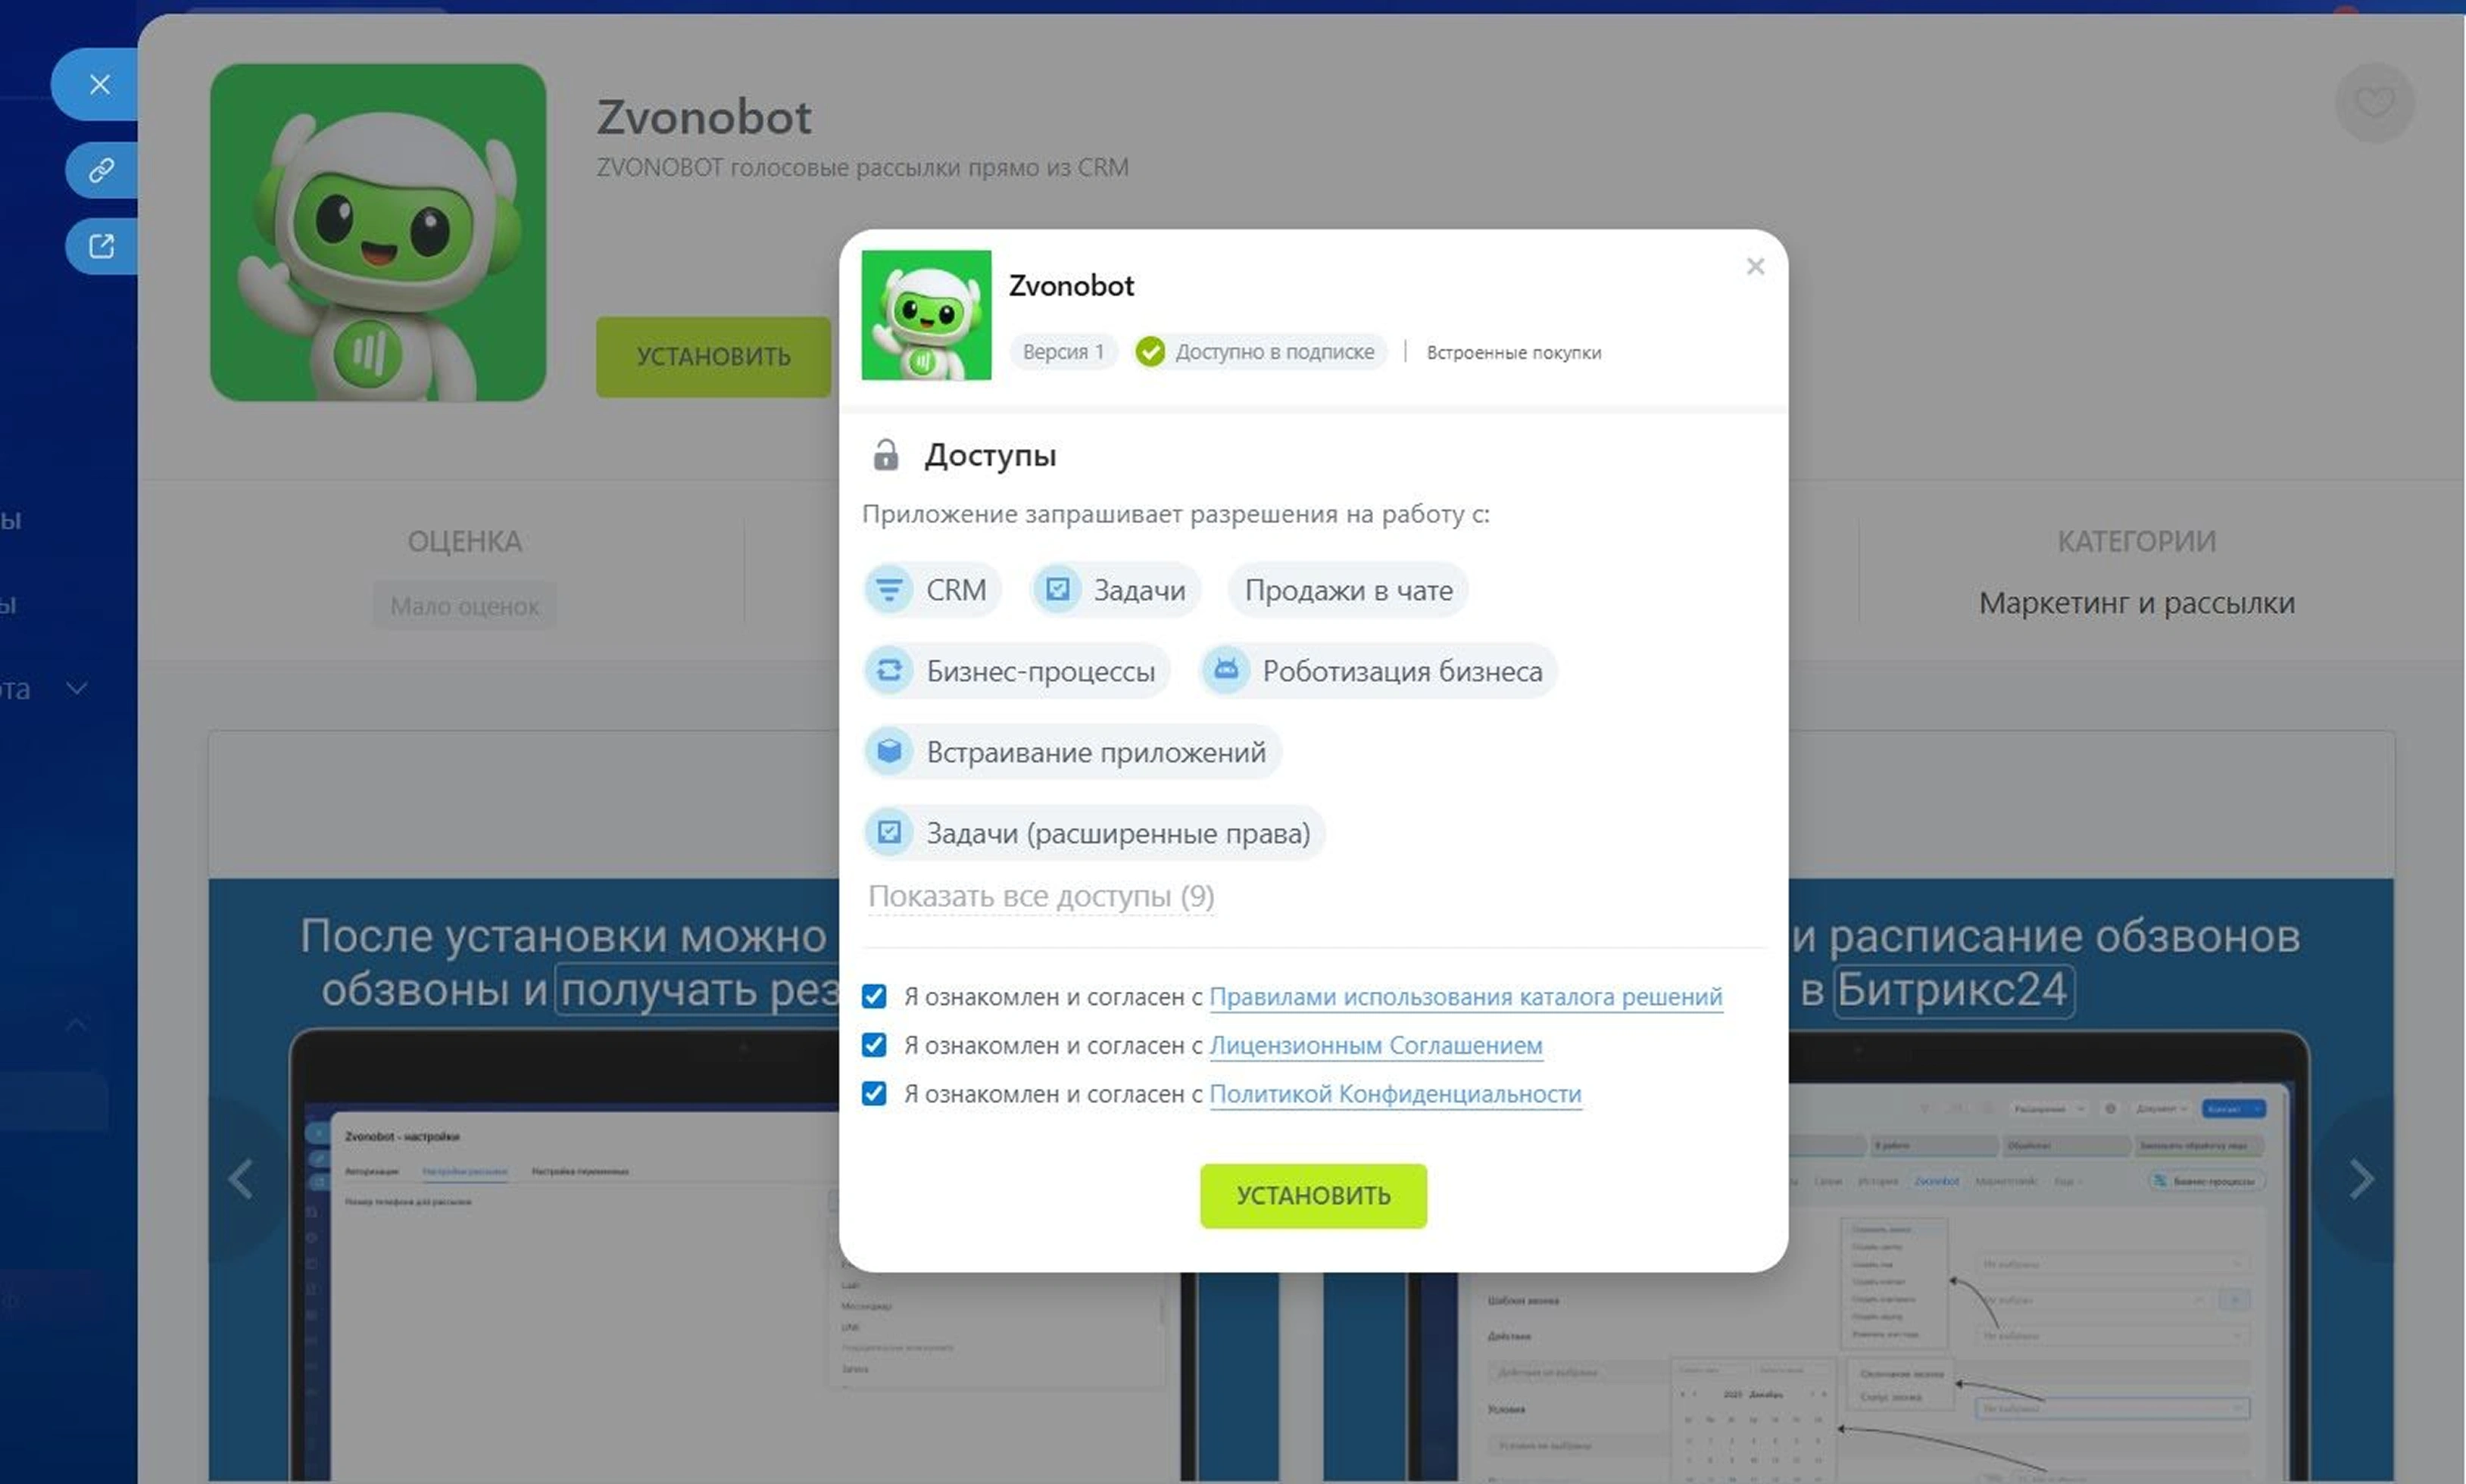The width and height of the screenshot is (2466, 1484).
Task: Select the Задачи permission chip
Action: (1115, 590)
